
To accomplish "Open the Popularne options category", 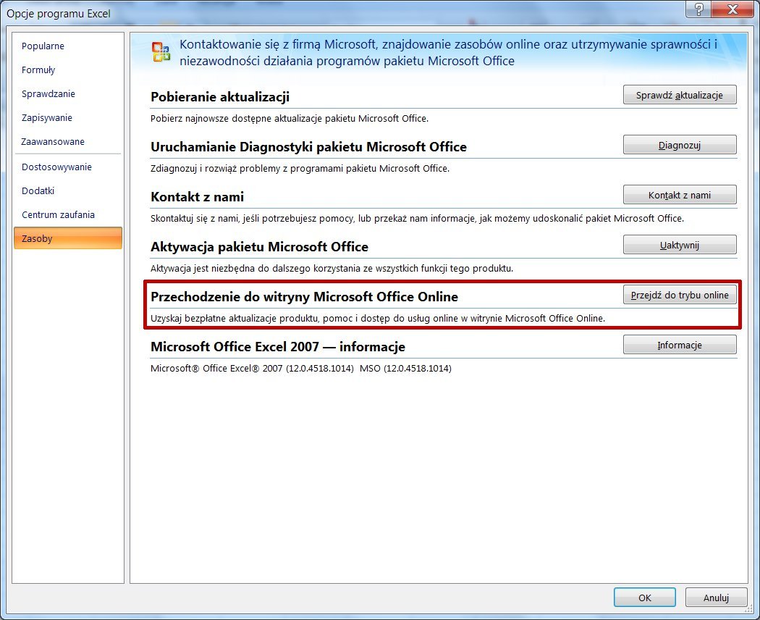I will coord(67,46).
